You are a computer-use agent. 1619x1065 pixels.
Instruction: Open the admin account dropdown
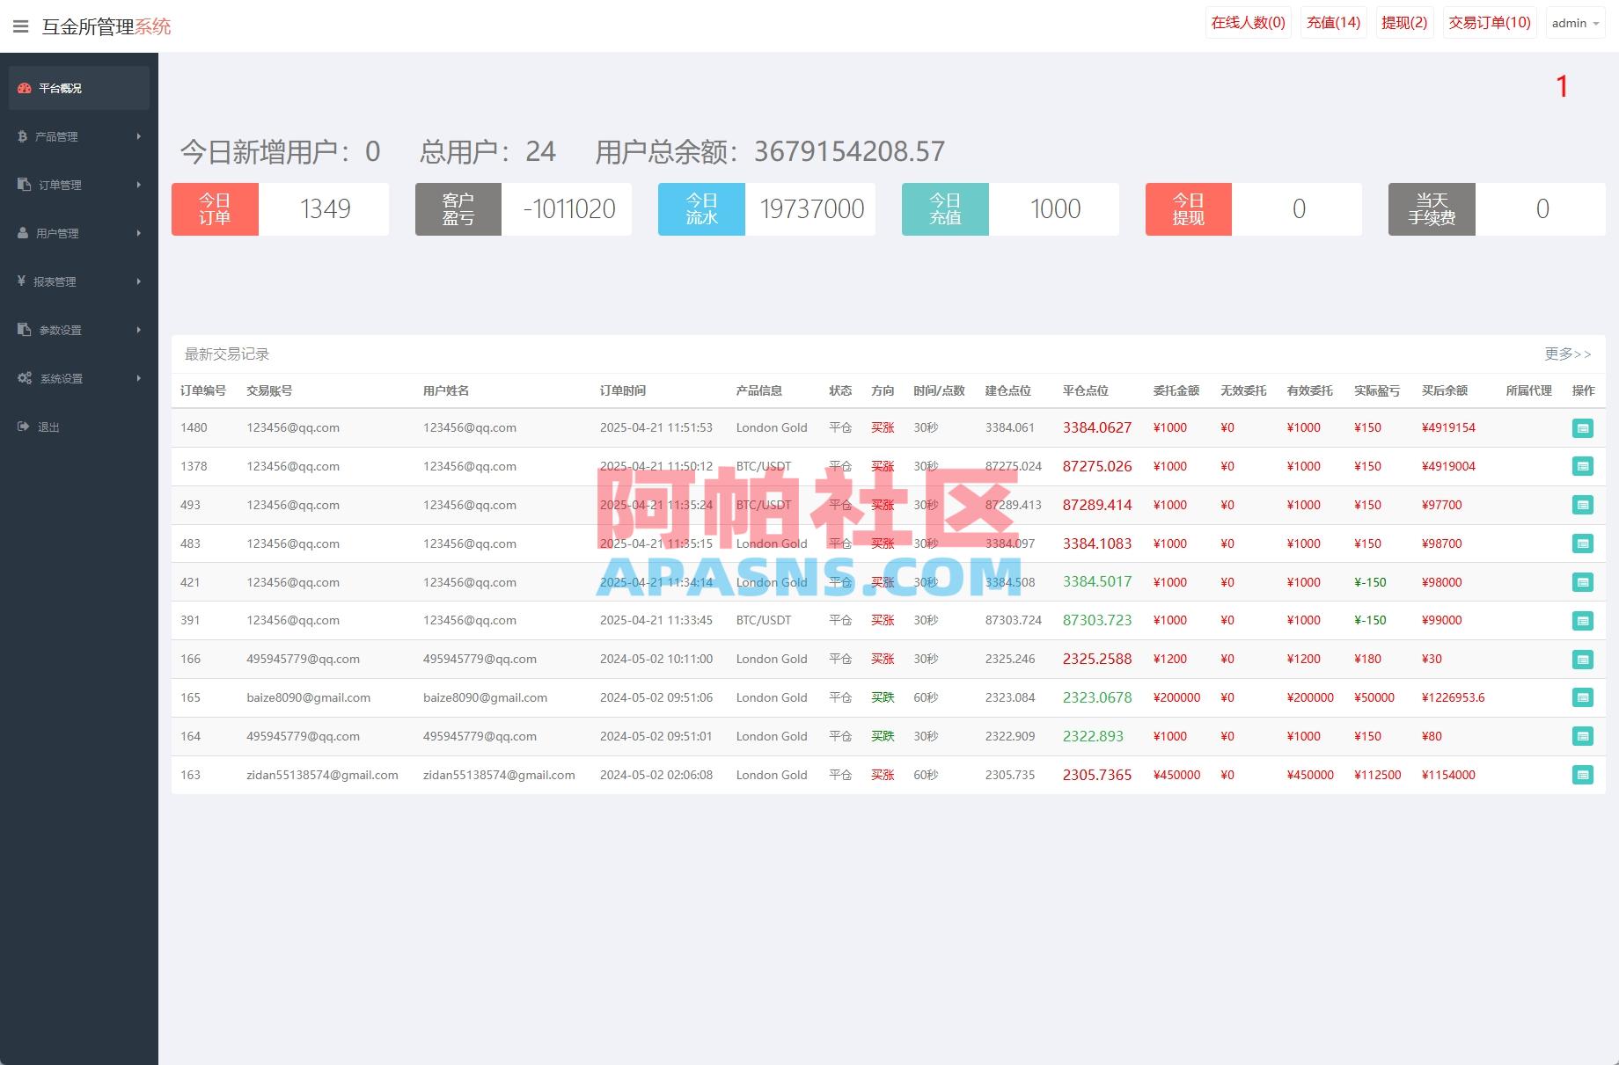[x=1575, y=23]
